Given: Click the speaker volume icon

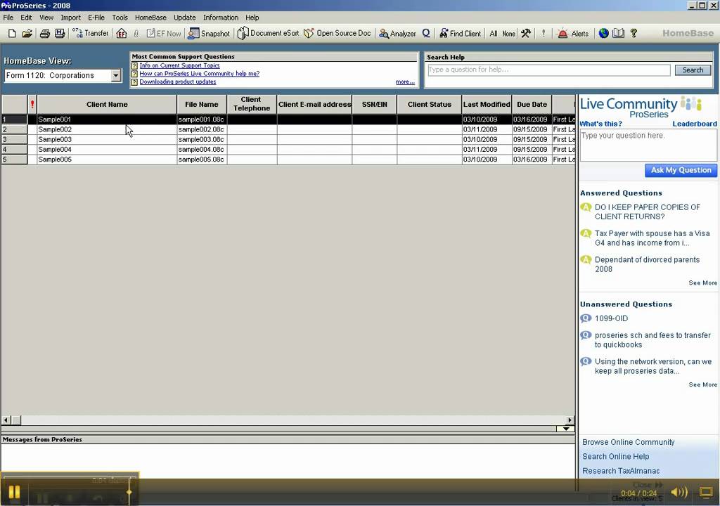Looking at the screenshot, I should (x=679, y=492).
